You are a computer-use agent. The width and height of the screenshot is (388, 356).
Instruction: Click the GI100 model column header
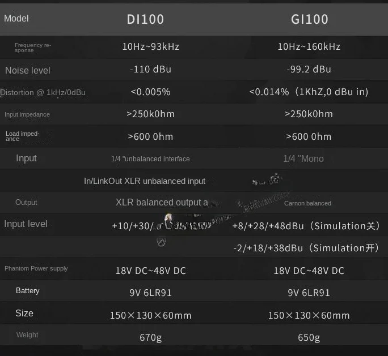tap(310, 19)
